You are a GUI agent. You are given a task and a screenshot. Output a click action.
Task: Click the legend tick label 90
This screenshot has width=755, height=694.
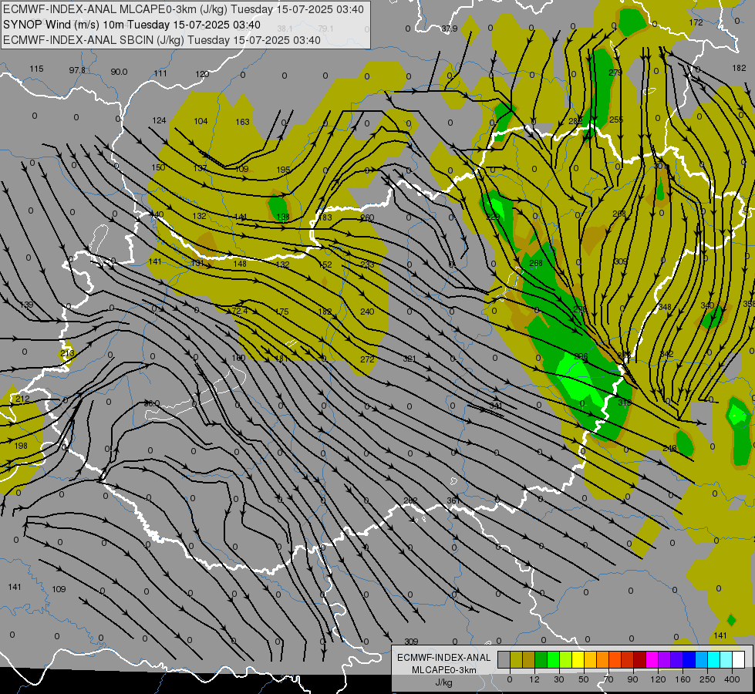tap(632, 679)
